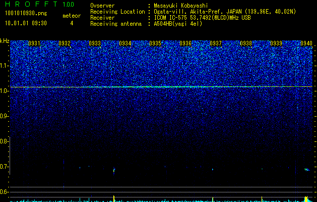
Task: Click the 0931 time marker
Action: (34, 43)
